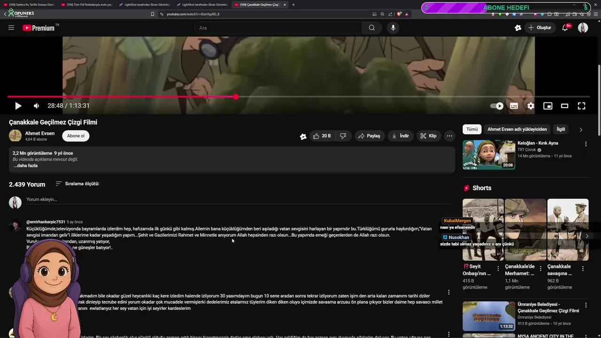Select the İlgili filter chip
This screenshot has width=601, height=338.
pyautogui.click(x=561, y=129)
